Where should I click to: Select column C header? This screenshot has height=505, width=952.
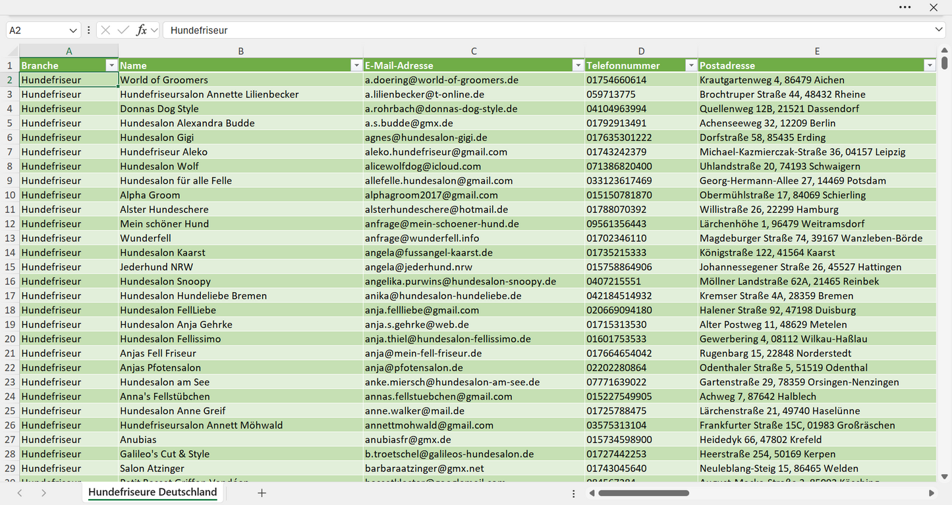pyautogui.click(x=474, y=51)
